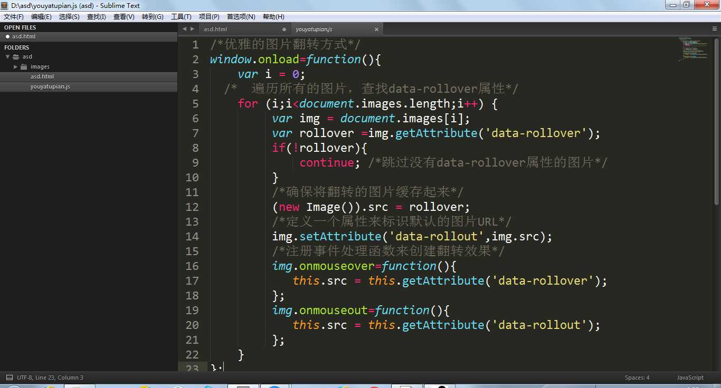721x388 pixels.
Task: Open asd.html in the FOLDERS tree
Action: coord(42,76)
